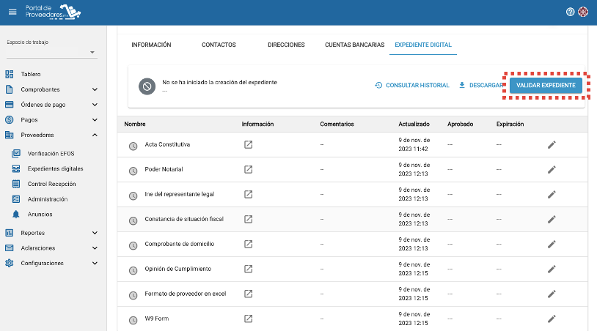
Task: Click the VALIDAR EXPEDIENTE button
Action: [546, 85]
